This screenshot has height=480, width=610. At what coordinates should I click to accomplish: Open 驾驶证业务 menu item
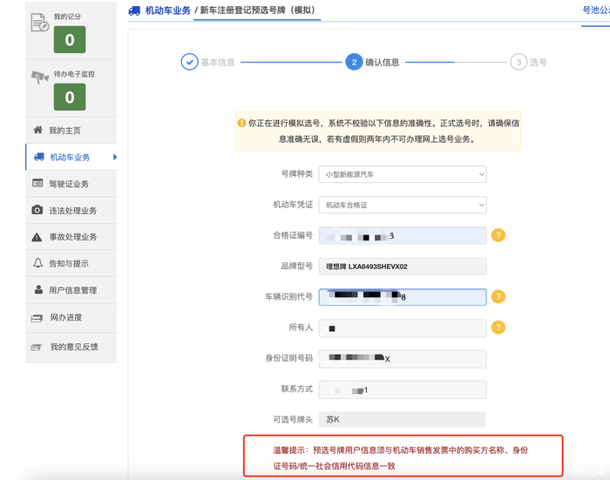[x=69, y=184]
